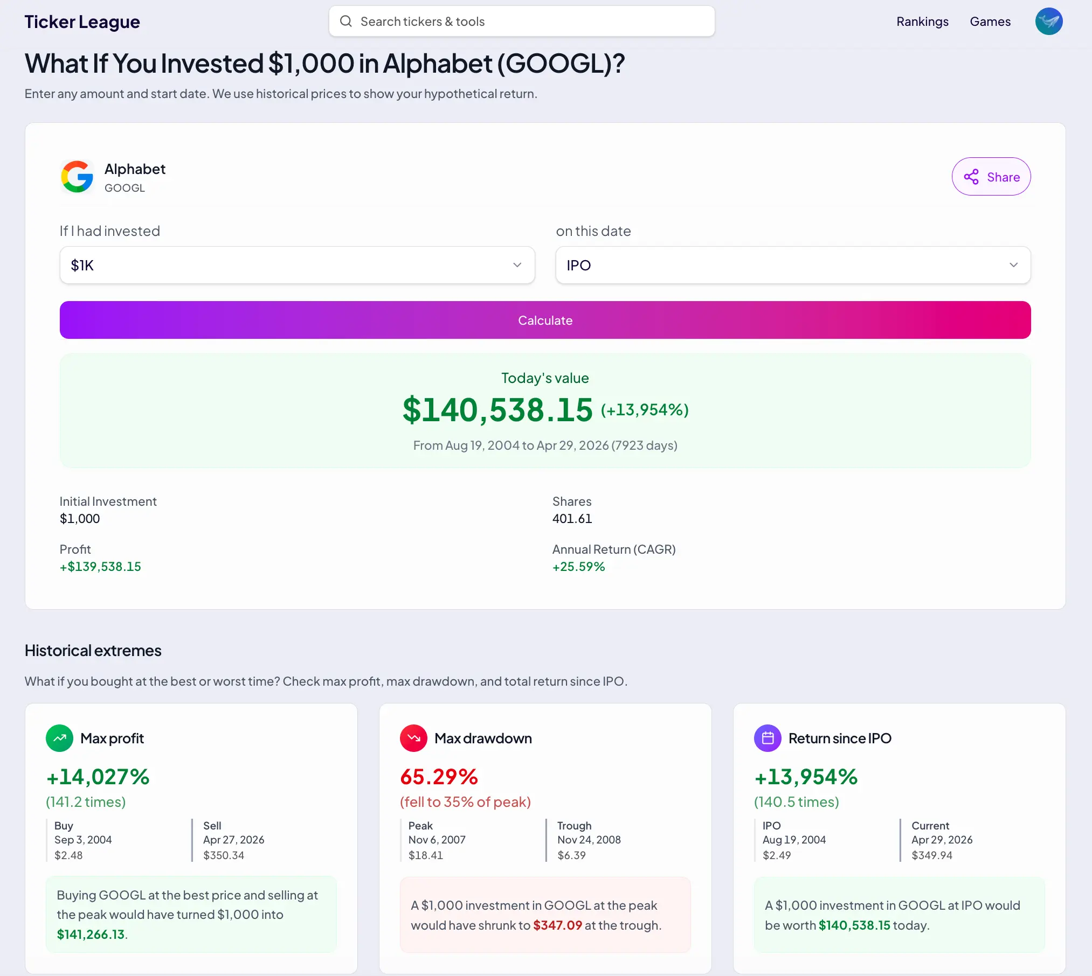Click the date range From Aug 19, 2004 text
1092x976 pixels.
point(545,445)
